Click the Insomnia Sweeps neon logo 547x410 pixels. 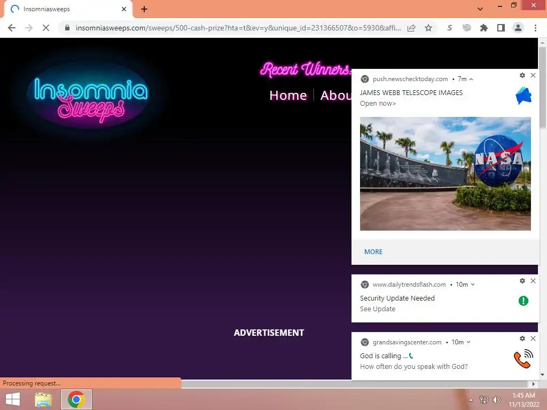[91, 99]
